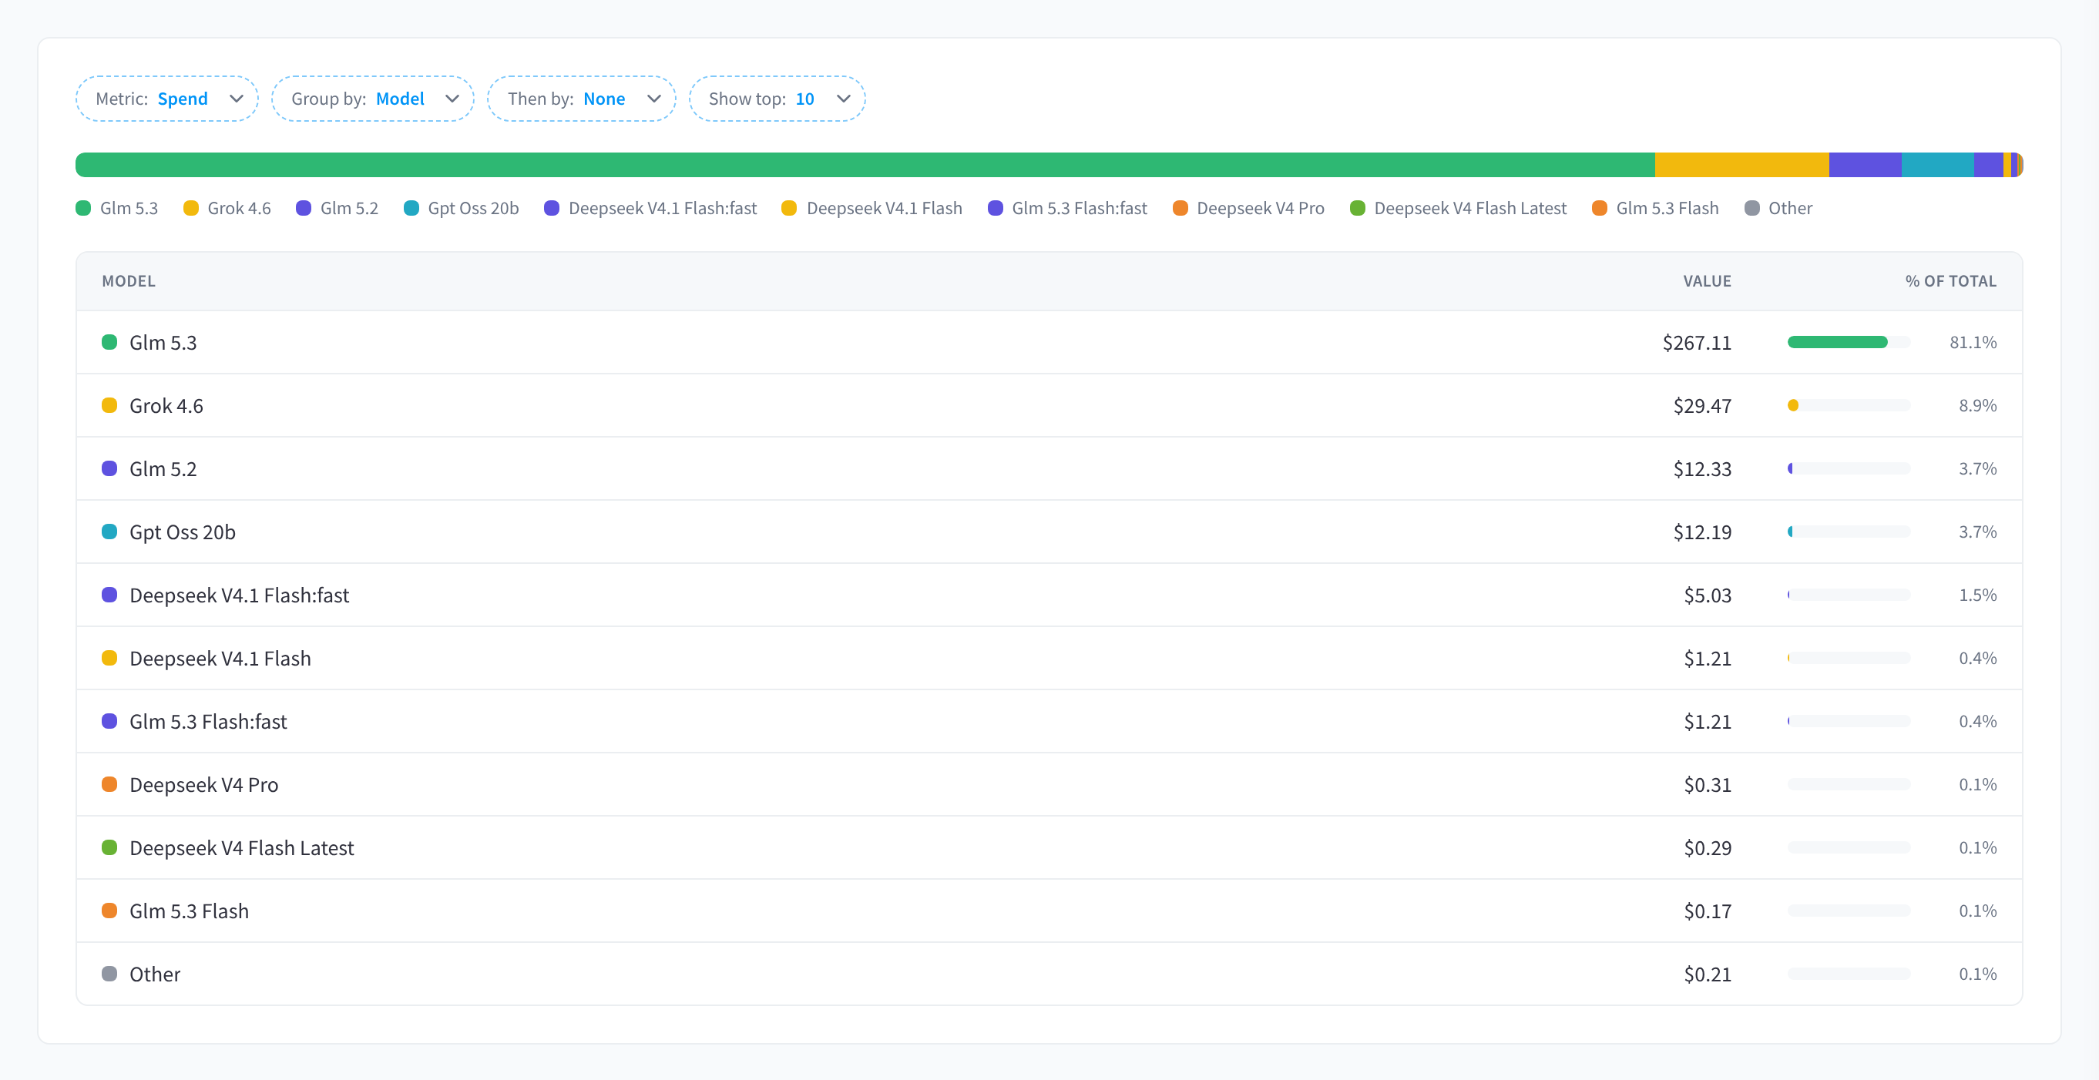Click Glm 5.3 Flash in the legend
The height and width of the screenshot is (1080, 2099).
click(1656, 208)
